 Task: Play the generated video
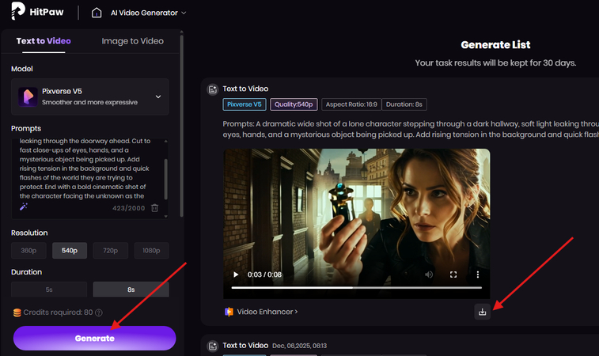(236, 275)
